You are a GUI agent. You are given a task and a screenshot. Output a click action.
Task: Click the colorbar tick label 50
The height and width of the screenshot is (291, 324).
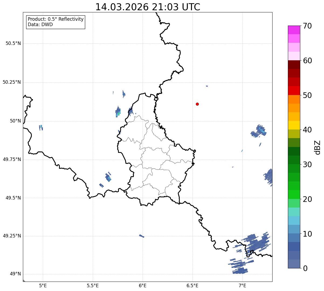click(307, 95)
